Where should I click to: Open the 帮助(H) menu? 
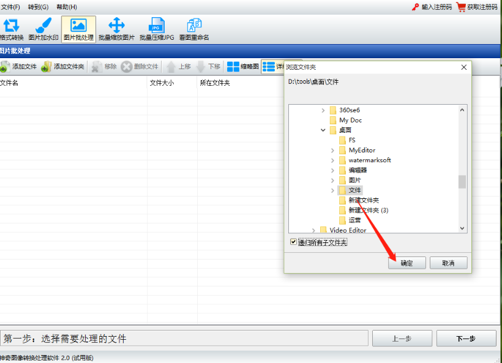click(x=67, y=7)
